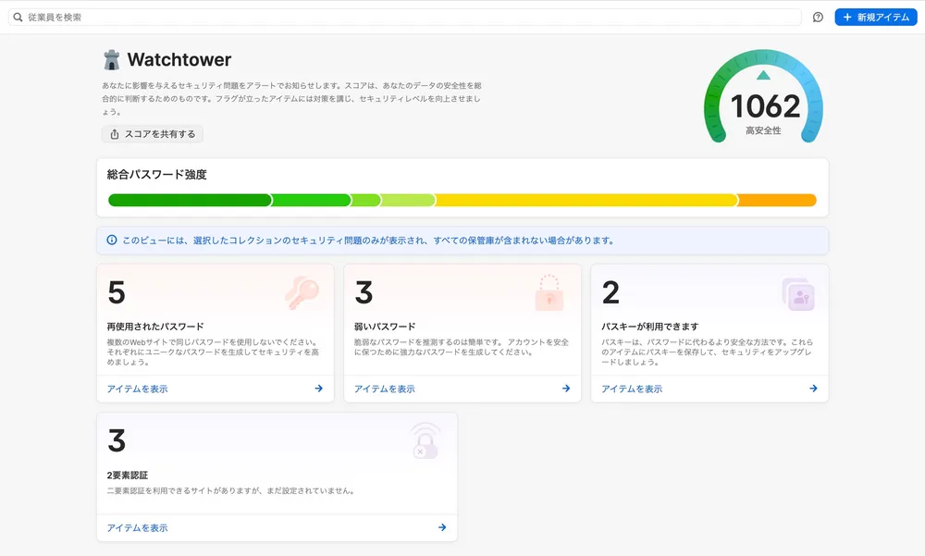Click the arrow icon on the 2要素認証 card
Viewport: 925px width, 556px height.
(x=441, y=525)
